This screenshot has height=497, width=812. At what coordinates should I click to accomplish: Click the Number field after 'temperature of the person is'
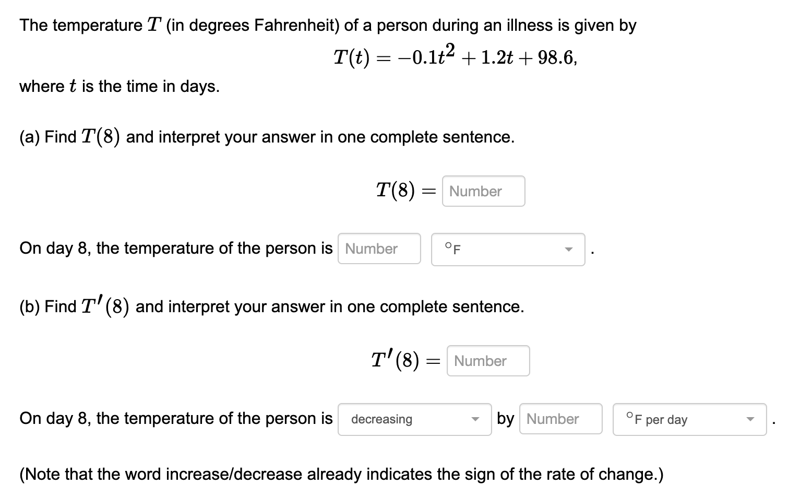379,249
